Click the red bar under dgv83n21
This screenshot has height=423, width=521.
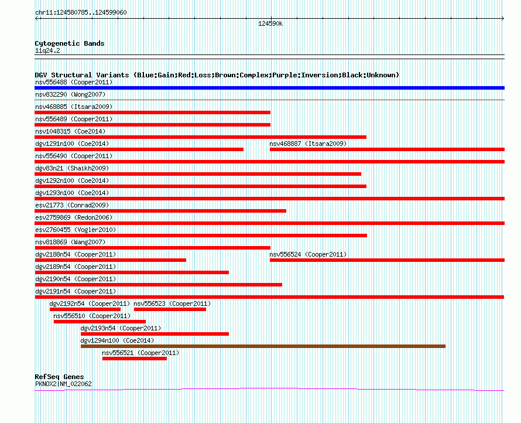click(198, 174)
